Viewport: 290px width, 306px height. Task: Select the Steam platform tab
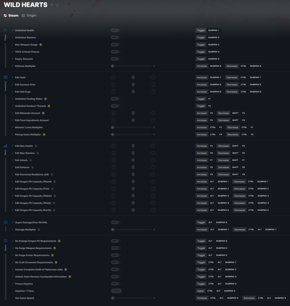(11, 16)
